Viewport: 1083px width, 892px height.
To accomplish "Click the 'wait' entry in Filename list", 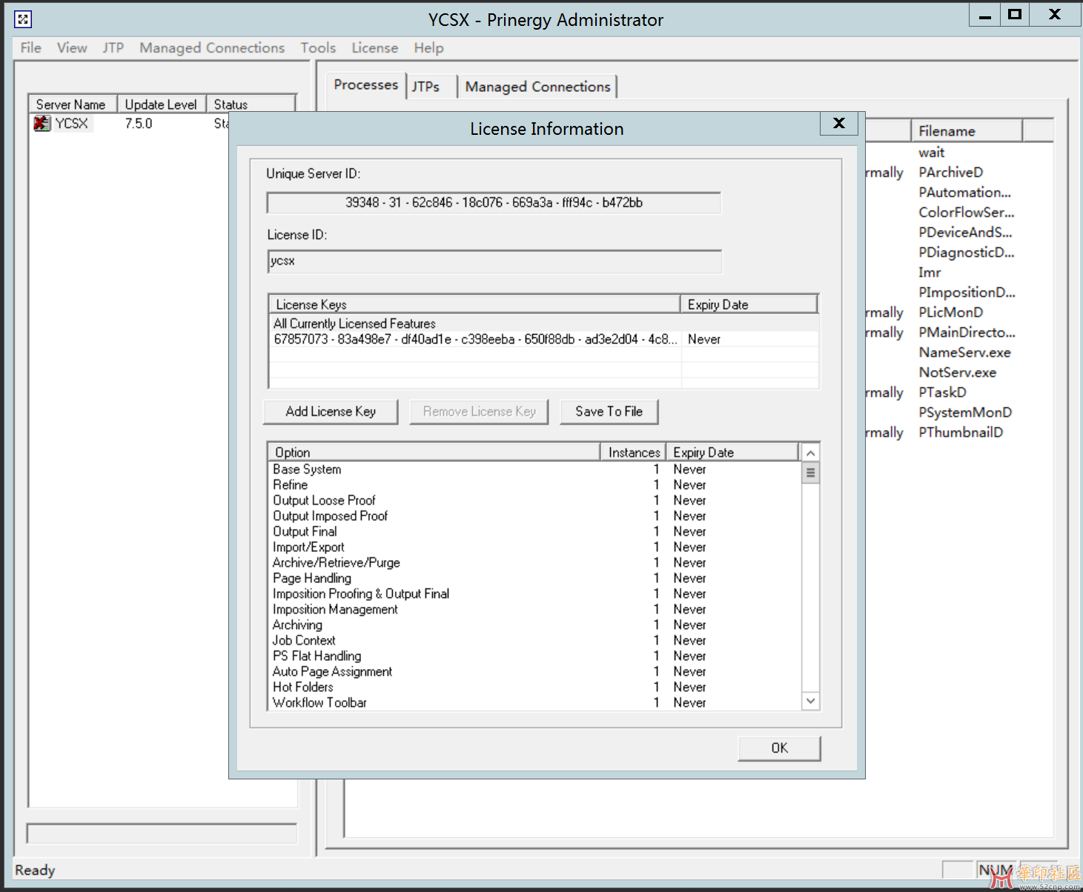I will coord(932,152).
